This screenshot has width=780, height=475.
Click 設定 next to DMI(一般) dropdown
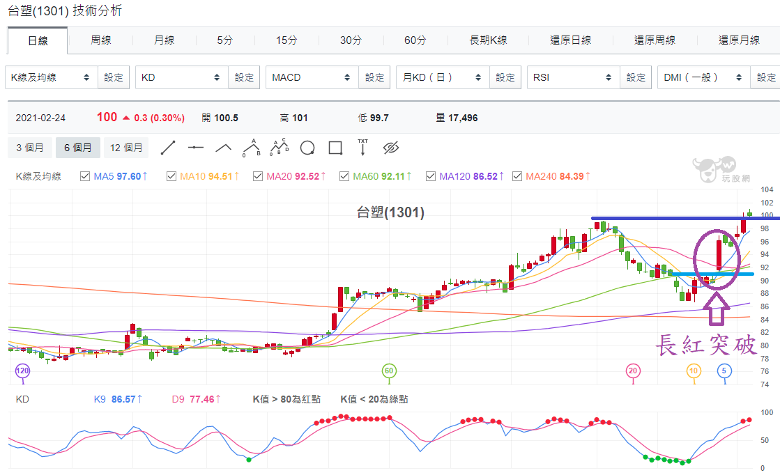tap(765, 77)
